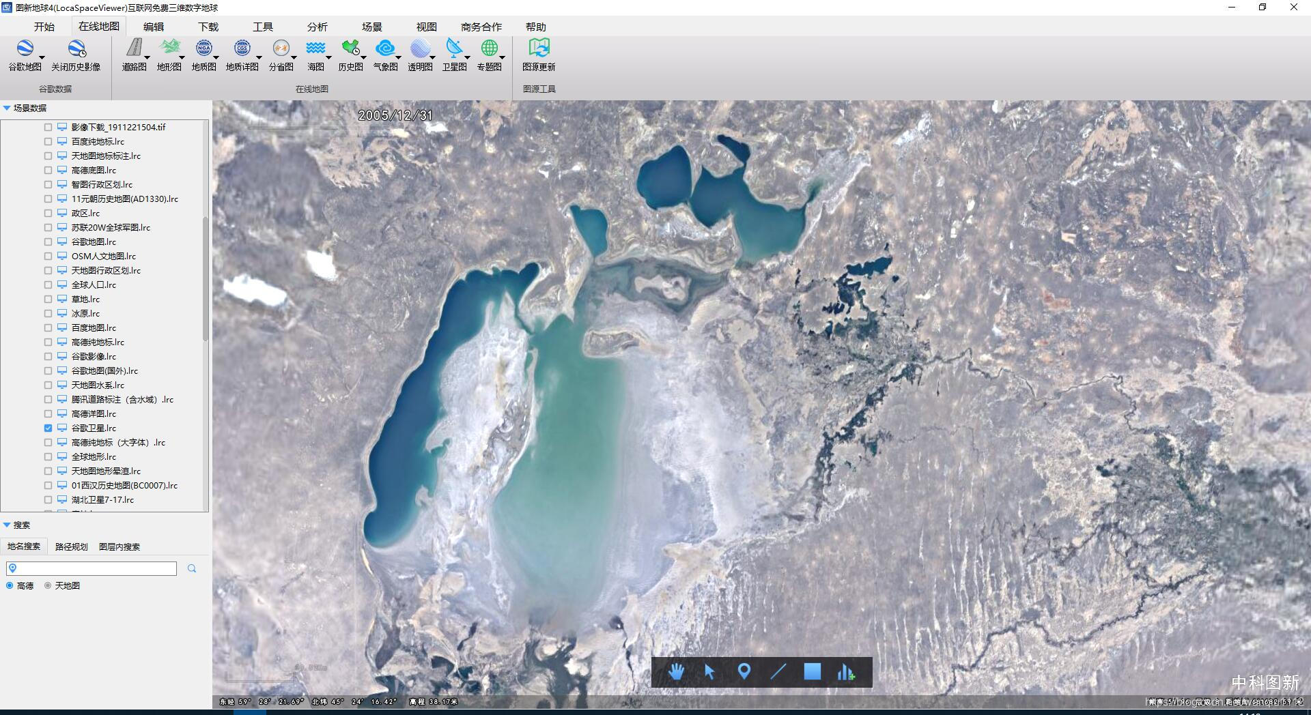Select 11元朝历史地图(AD1330).lrc layer row
The height and width of the screenshot is (715, 1311).
tap(125, 199)
